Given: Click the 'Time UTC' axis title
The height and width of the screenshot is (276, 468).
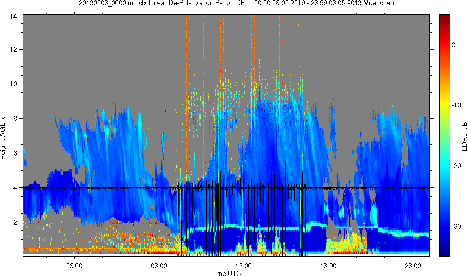Looking at the screenshot, I should coord(226,273).
